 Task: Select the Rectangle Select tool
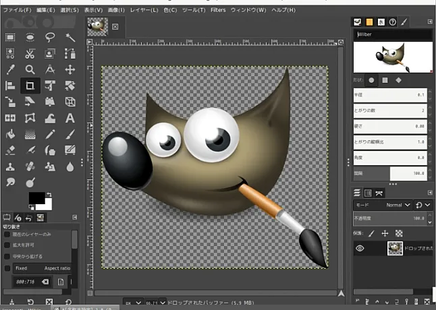tap(10, 37)
